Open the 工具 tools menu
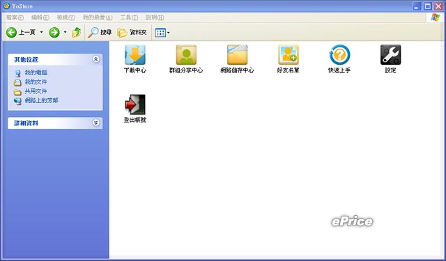This screenshot has width=446, height=261. tap(129, 17)
